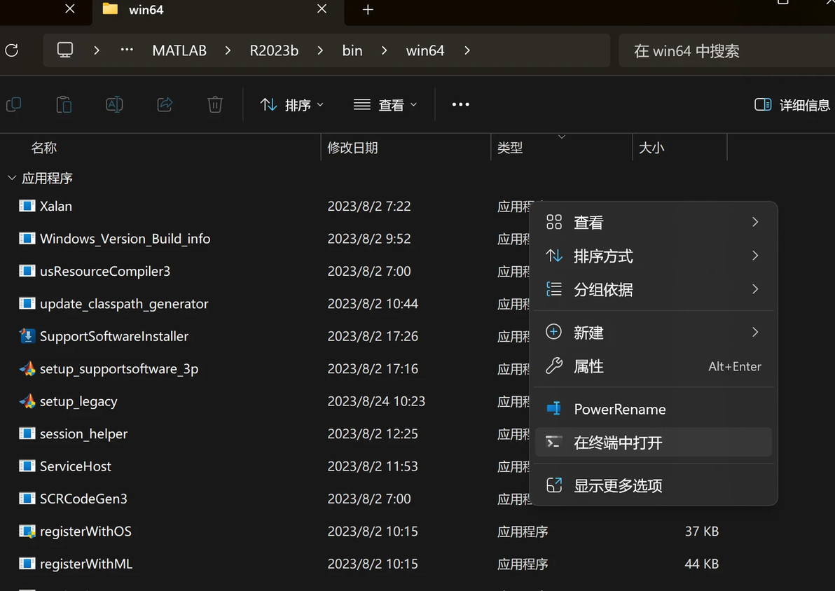Image resolution: width=835 pixels, height=591 pixels.
Task: Click the delete trash icon
Action: (215, 104)
